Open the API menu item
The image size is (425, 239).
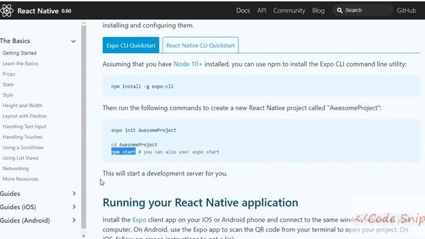tap(262, 11)
